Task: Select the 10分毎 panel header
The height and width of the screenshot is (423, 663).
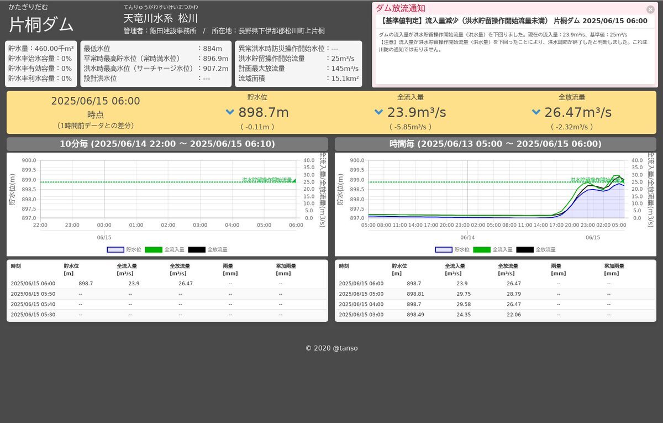Action: pos(167,144)
